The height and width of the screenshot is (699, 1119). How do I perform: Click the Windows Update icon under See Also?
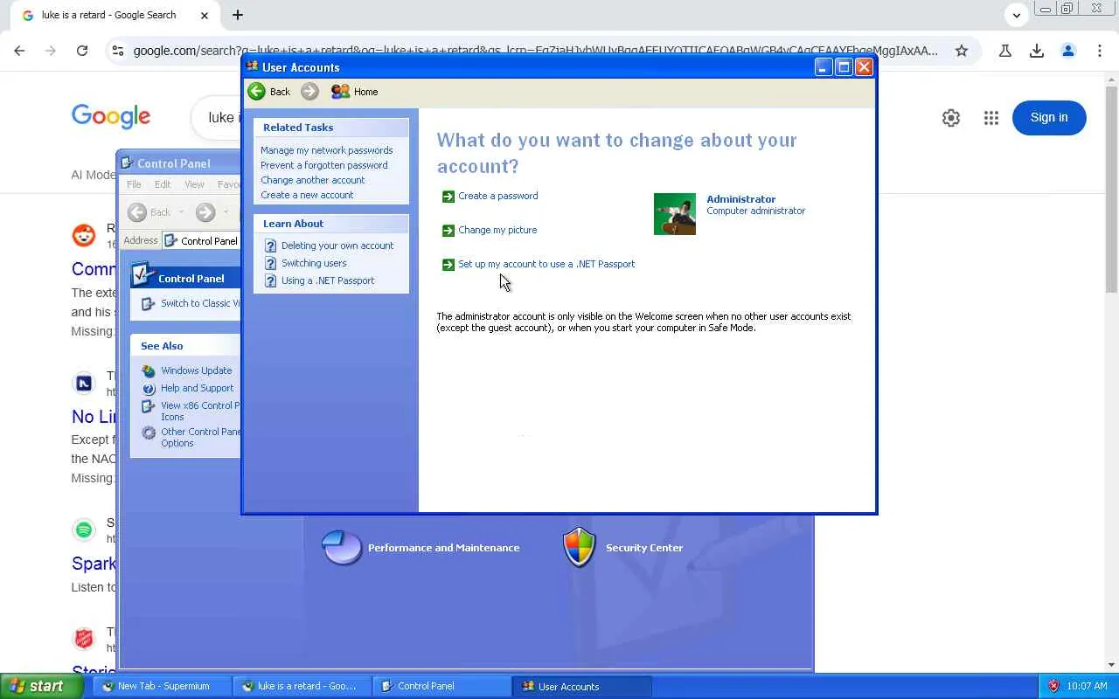point(149,371)
